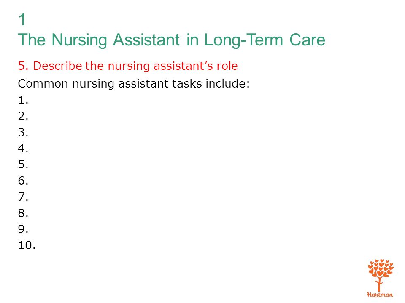Click the word role in the red heading

(x=227, y=66)
